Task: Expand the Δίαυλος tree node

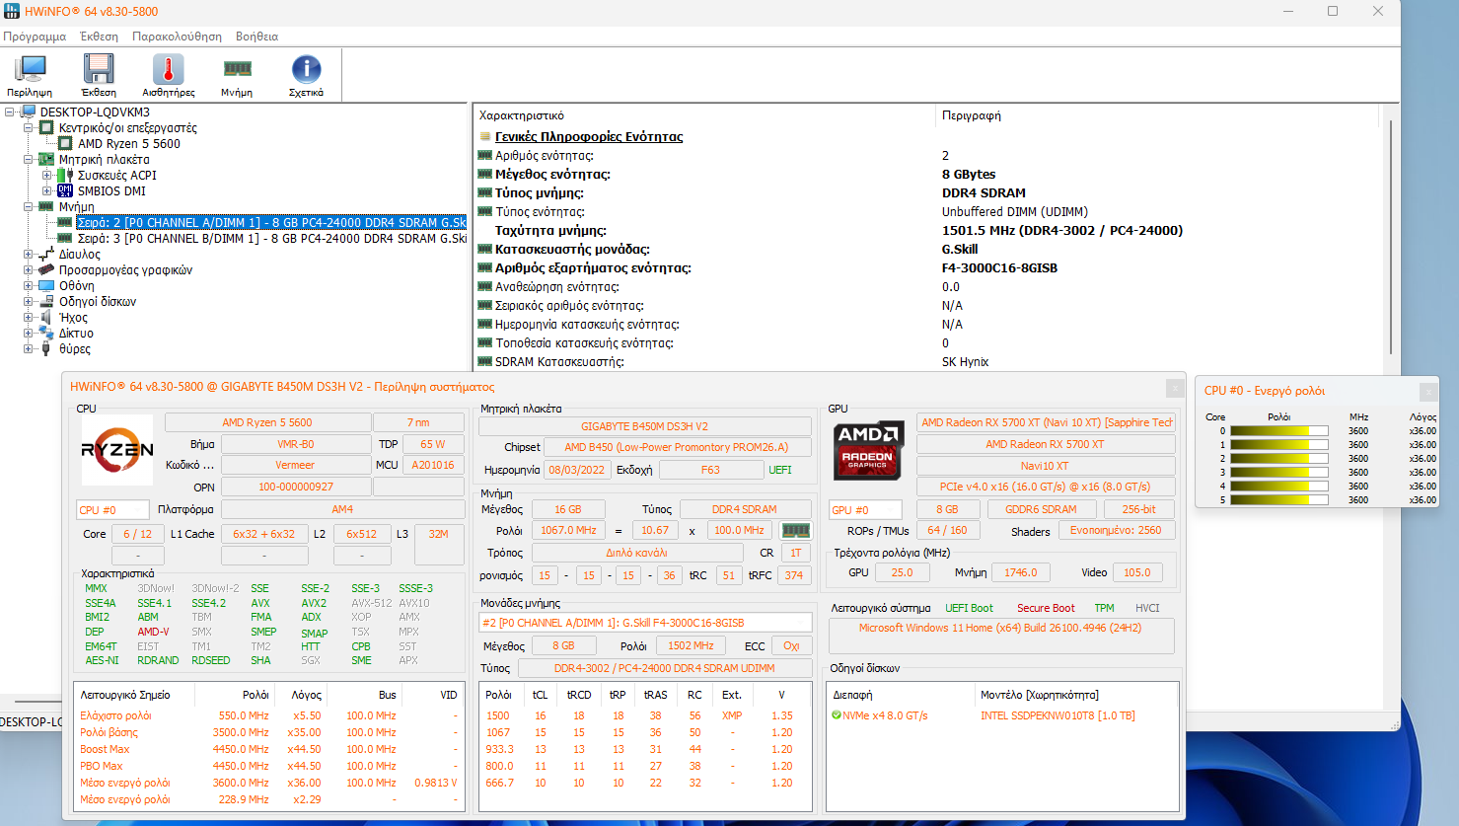Action: tap(29, 255)
